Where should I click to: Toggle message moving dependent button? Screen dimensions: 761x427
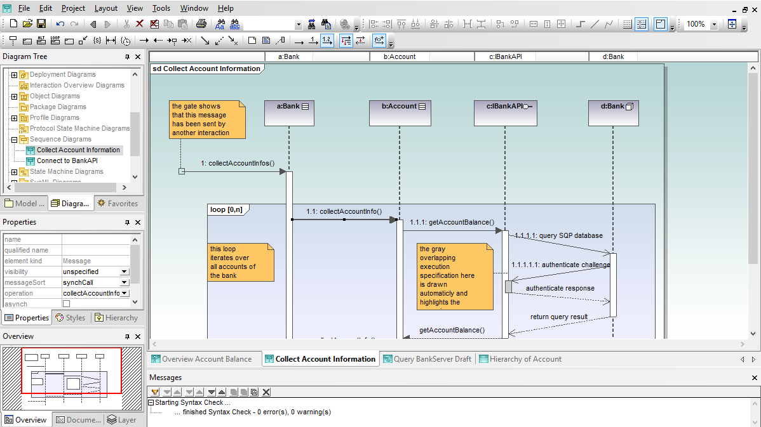[x=346, y=41]
